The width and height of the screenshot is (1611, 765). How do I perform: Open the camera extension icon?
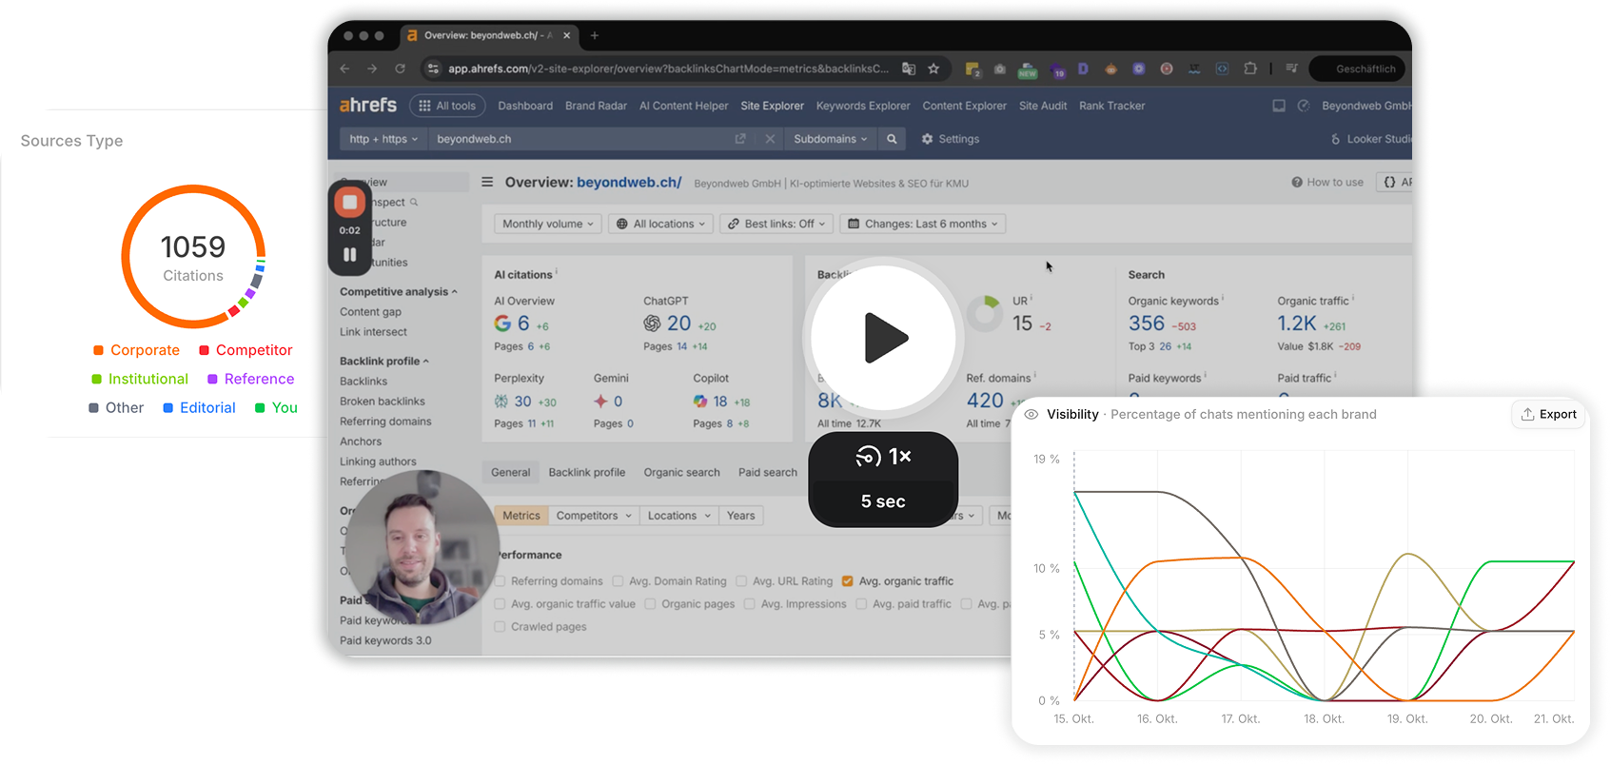999,69
